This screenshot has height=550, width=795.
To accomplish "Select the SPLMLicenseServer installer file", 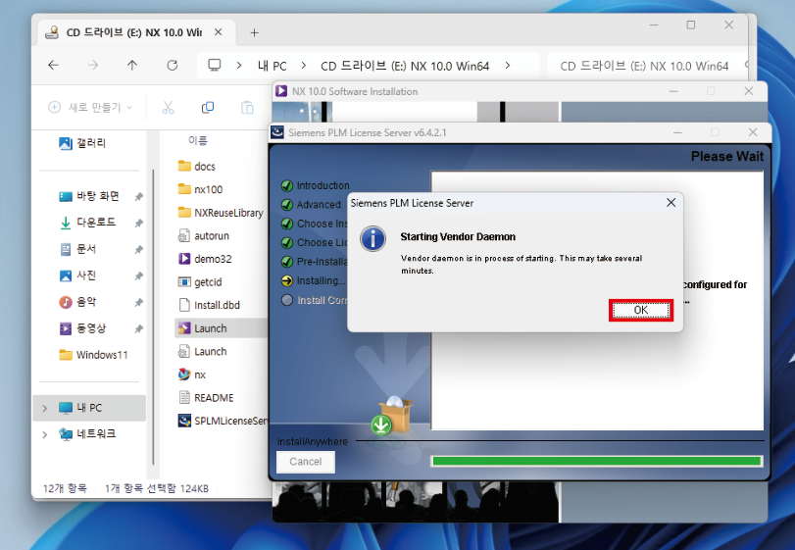I will [x=223, y=421].
